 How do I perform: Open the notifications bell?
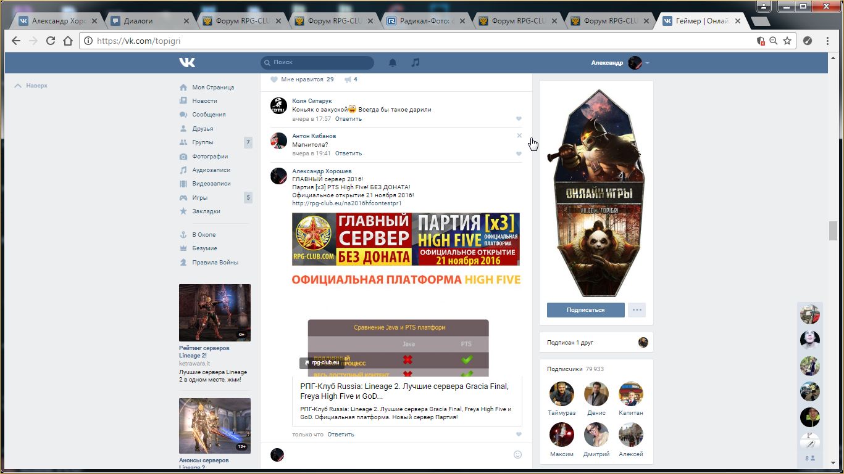tap(392, 62)
